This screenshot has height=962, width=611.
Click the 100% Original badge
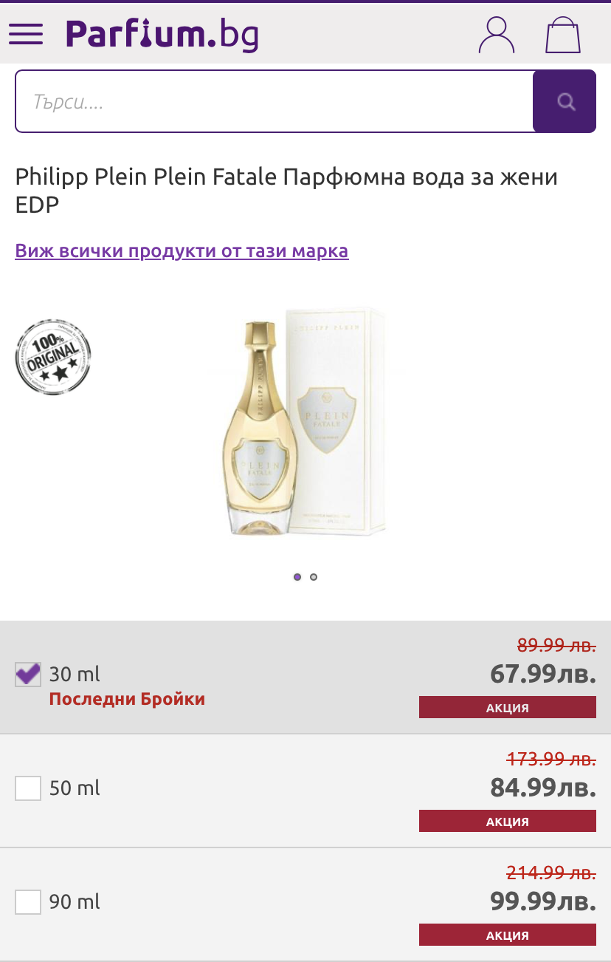pos(53,357)
